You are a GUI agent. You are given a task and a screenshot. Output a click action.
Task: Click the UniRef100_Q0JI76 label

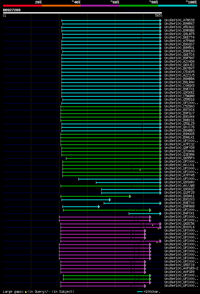[179, 127]
